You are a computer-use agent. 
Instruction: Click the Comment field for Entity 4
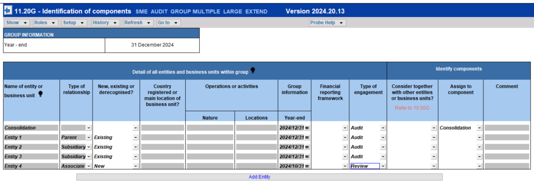click(507, 166)
